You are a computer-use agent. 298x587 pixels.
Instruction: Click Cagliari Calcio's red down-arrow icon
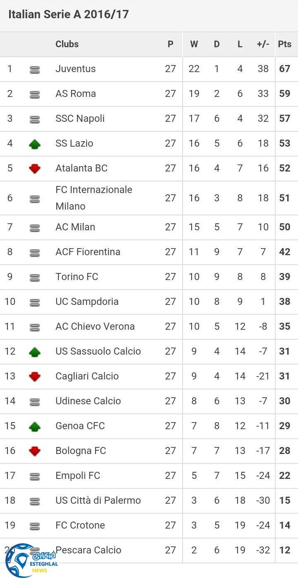(x=35, y=377)
